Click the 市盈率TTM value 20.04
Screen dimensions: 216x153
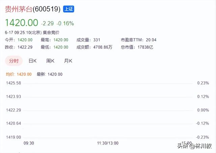click(151, 40)
